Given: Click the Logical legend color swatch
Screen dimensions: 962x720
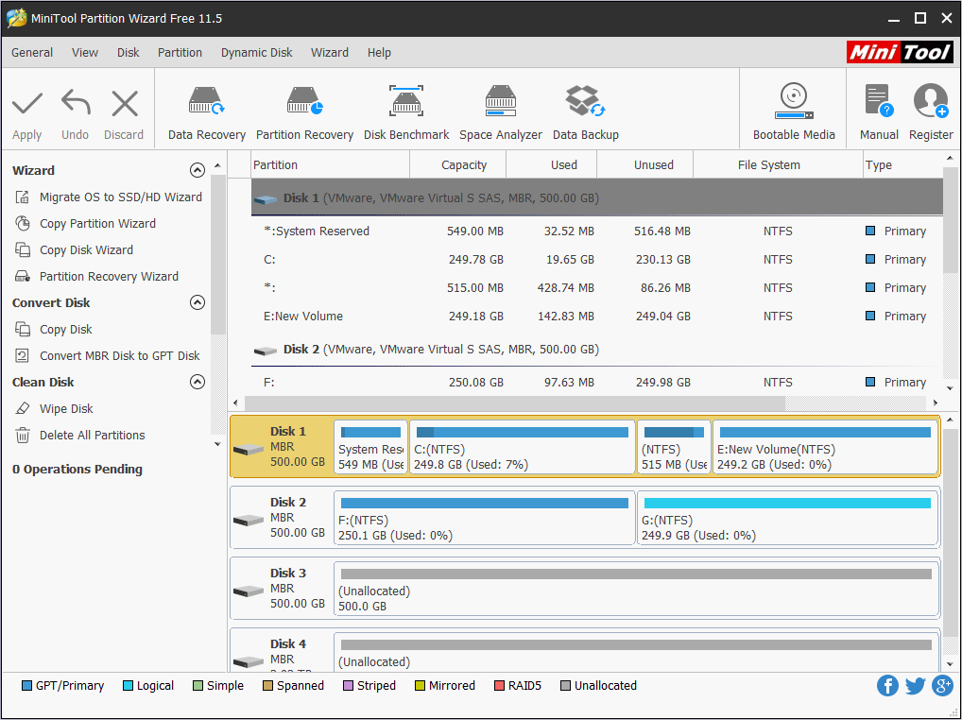Looking at the screenshot, I should pos(128,686).
